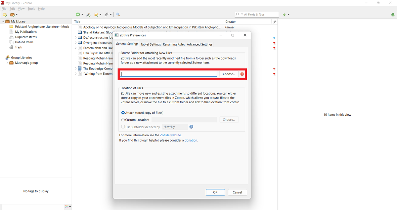397x210 pixels.
Task: Click the Add Item by Identifier wand icon
Action: tap(88, 15)
